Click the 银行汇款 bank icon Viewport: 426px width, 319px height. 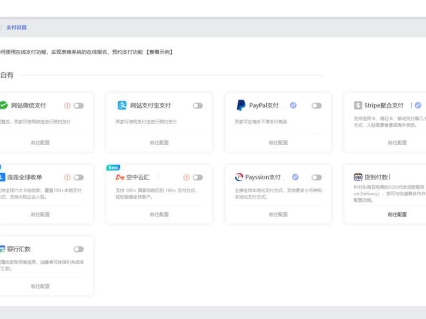click(x=3, y=249)
